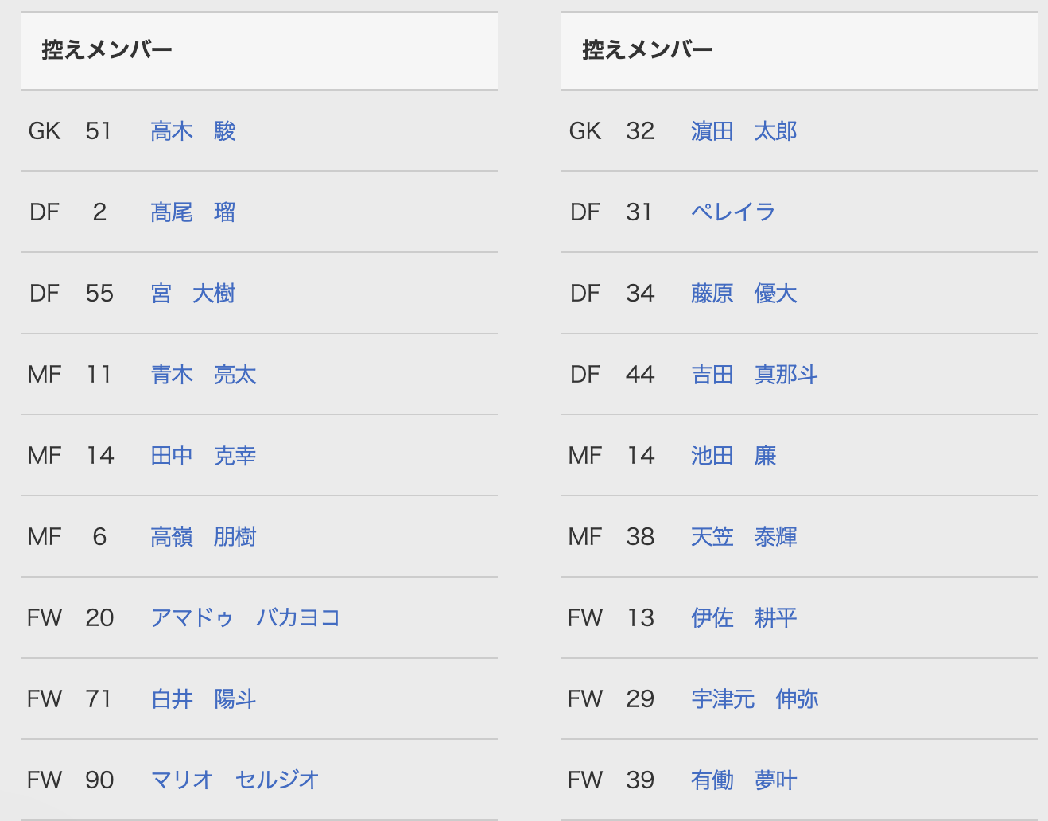
Task: Open profile of 池田 廉
Action: click(733, 456)
